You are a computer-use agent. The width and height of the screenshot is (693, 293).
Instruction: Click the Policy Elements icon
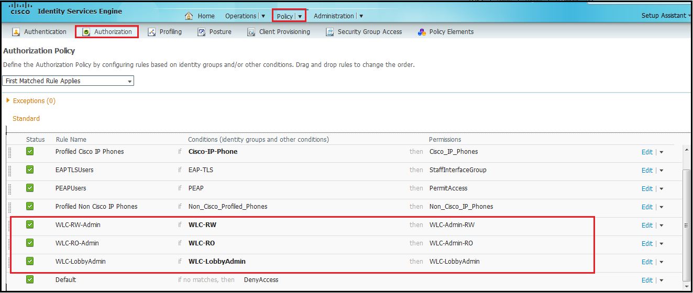(x=422, y=32)
